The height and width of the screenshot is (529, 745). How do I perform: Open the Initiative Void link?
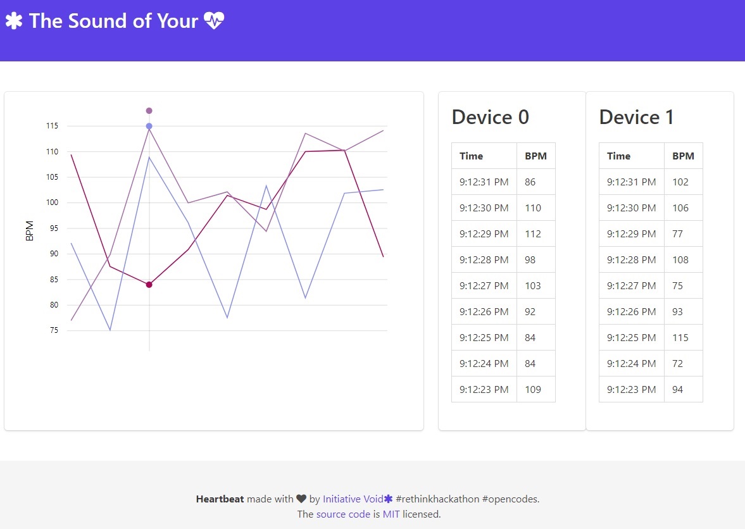[353, 499]
